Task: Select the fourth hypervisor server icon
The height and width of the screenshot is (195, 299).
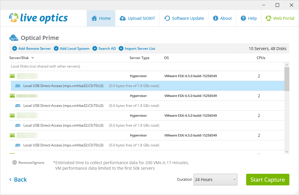Action: [12, 135]
